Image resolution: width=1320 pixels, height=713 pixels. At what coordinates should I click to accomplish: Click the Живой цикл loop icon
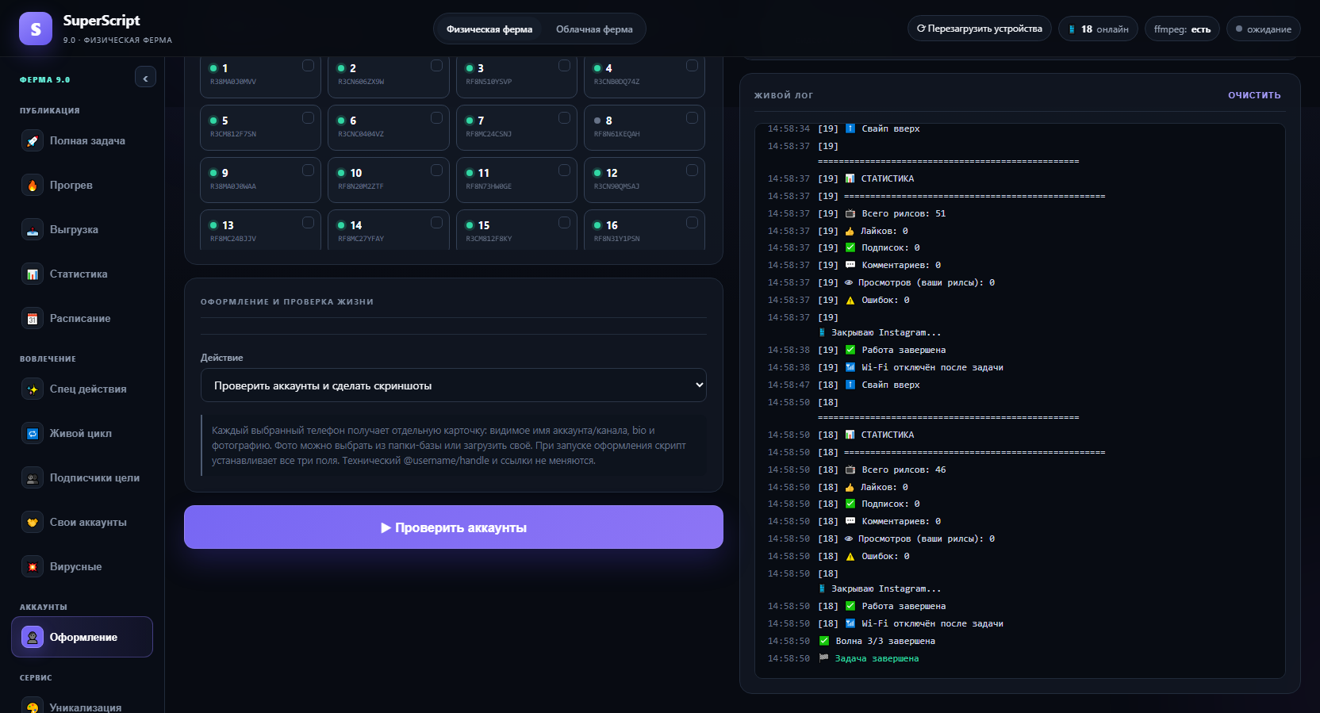coord(33,433)
